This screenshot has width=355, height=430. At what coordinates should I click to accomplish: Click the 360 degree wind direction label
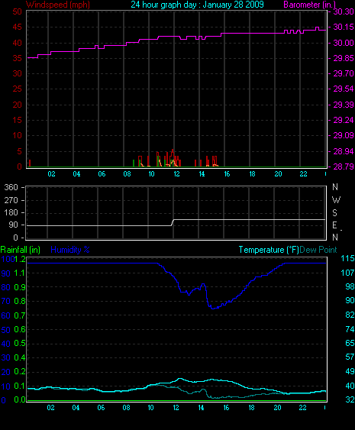11,187
